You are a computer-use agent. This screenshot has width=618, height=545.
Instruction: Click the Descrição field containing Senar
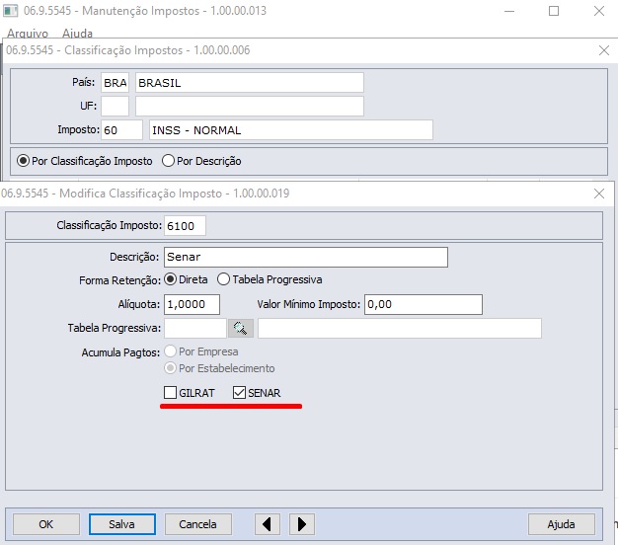pos(306,257)
